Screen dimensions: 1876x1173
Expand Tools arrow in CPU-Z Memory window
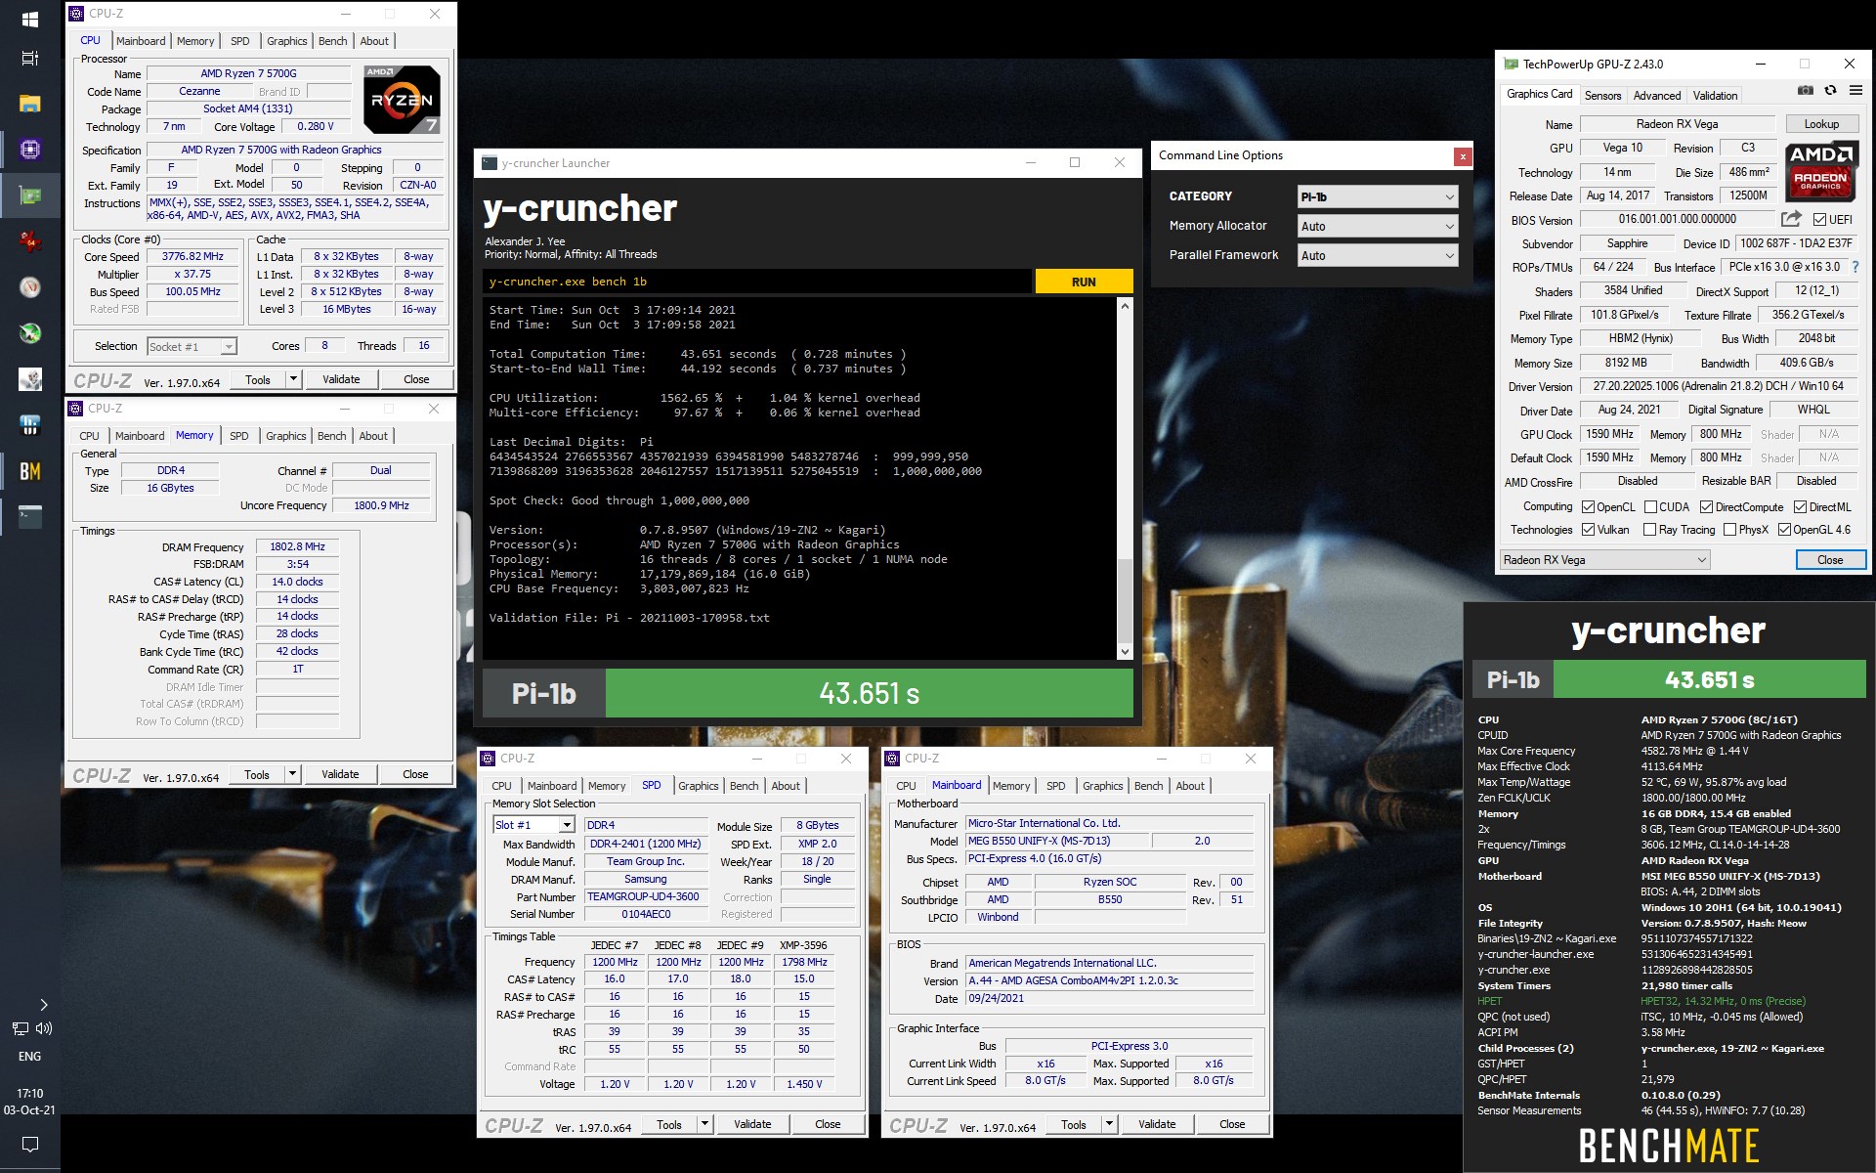click(x=291, y=774)
